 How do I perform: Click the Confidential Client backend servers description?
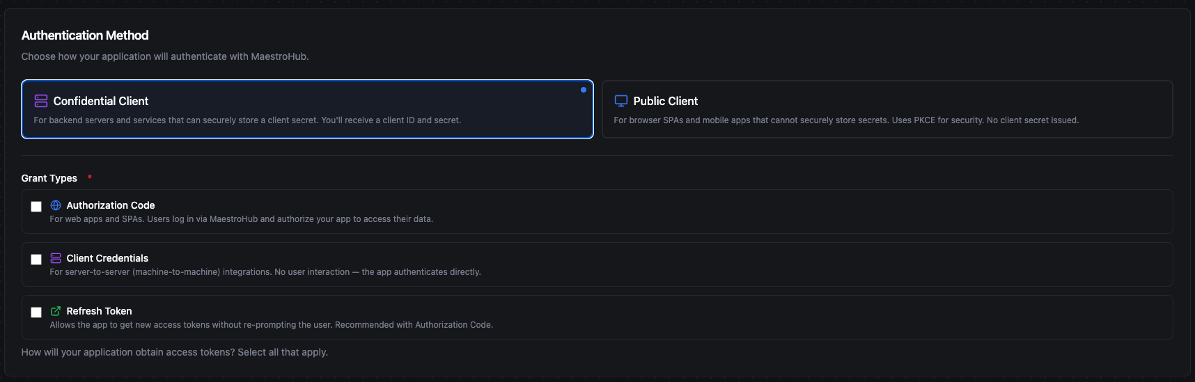[x=247, y=120]
